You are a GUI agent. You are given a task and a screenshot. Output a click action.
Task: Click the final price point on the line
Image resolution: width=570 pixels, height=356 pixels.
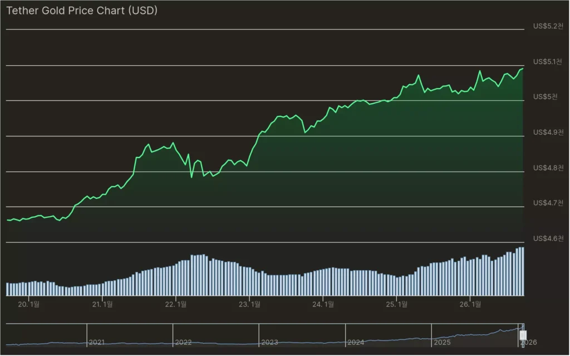point(523,69)
